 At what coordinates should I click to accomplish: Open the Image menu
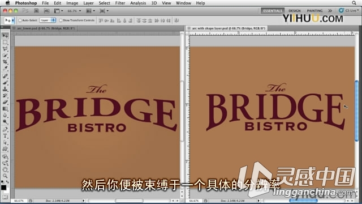pos(72,3)
